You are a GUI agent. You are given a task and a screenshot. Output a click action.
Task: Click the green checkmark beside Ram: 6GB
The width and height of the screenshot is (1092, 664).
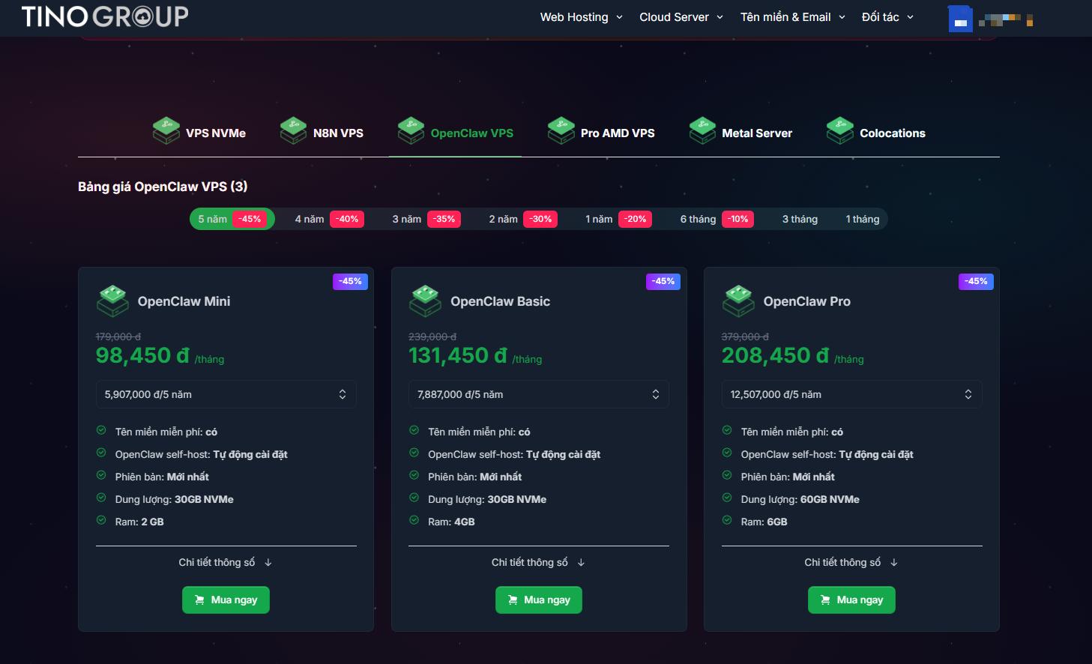point(726,521)
